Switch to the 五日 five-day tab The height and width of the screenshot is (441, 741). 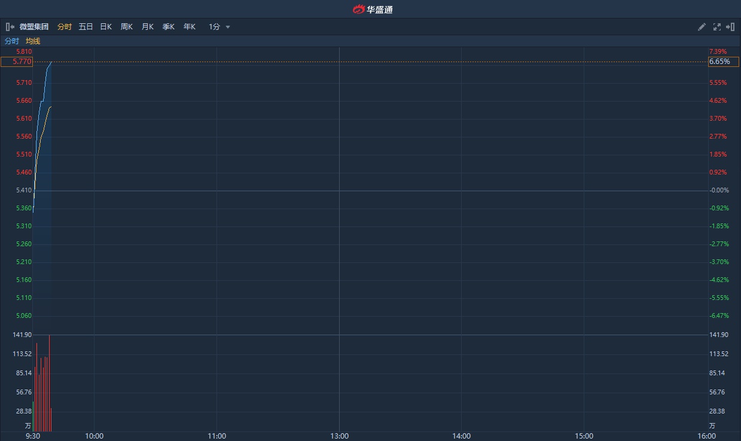point(86,27)
